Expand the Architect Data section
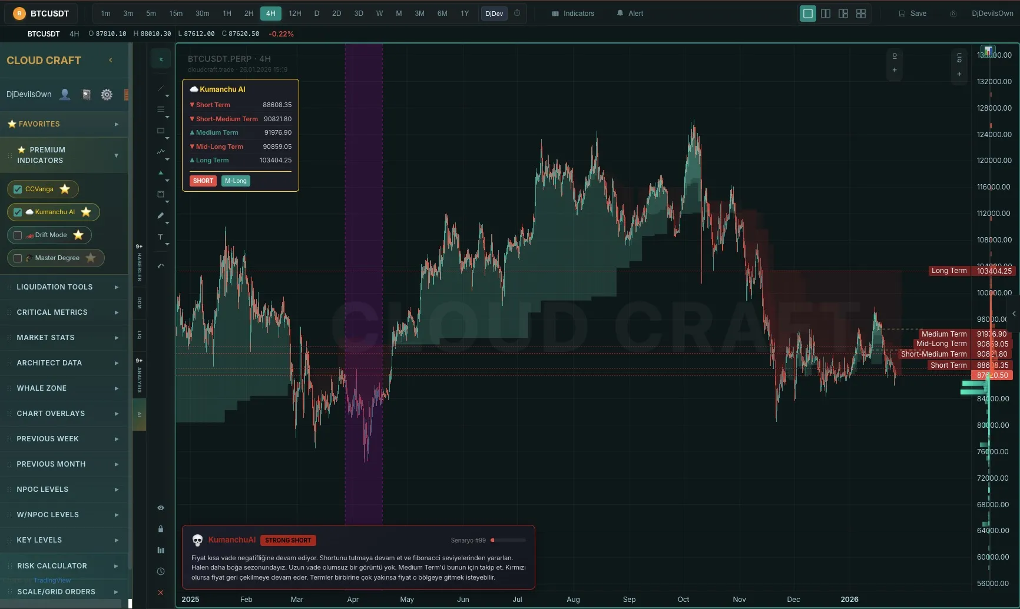This screenshot has width=1020, height=609. [64, 363]
